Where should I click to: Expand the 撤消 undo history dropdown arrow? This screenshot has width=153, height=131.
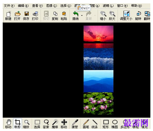tap(82, 15)
